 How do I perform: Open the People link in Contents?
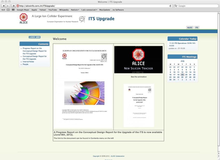click(x=25, y=64)
